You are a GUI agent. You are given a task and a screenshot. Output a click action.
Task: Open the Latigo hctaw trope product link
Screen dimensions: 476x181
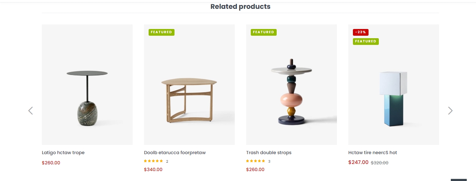point(63,153)
